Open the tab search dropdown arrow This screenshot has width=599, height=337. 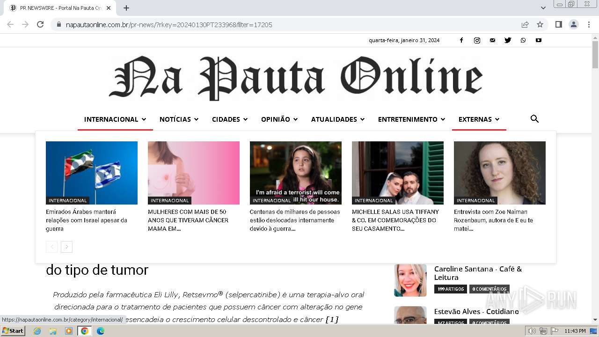pyautogui.click(x=543, y=8)
